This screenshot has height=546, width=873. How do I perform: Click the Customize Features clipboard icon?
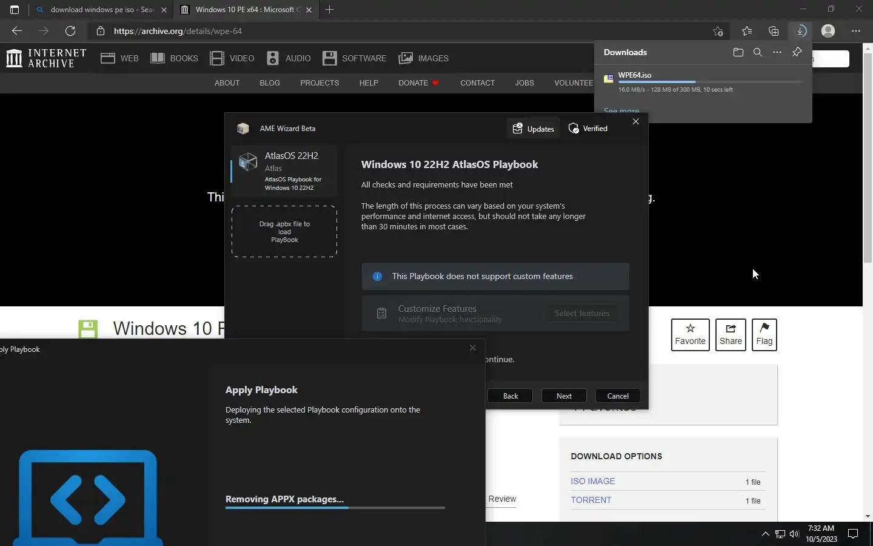381,313
